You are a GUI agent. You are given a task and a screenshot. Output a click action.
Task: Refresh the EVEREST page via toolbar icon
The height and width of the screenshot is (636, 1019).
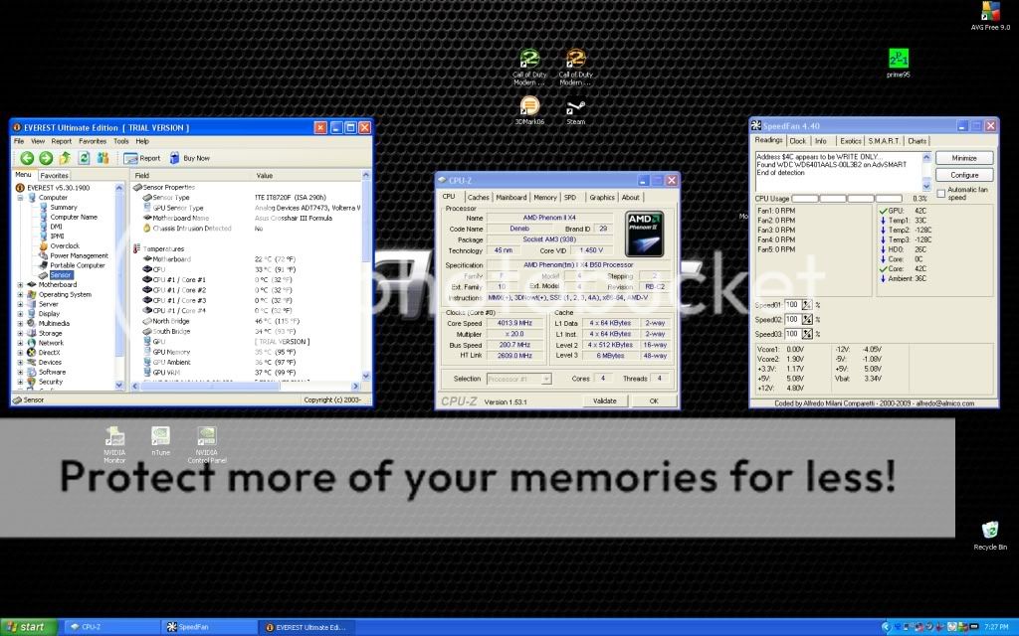pos(84,158)
